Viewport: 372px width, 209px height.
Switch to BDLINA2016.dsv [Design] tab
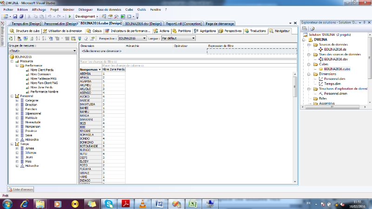(x=143, y=24)
